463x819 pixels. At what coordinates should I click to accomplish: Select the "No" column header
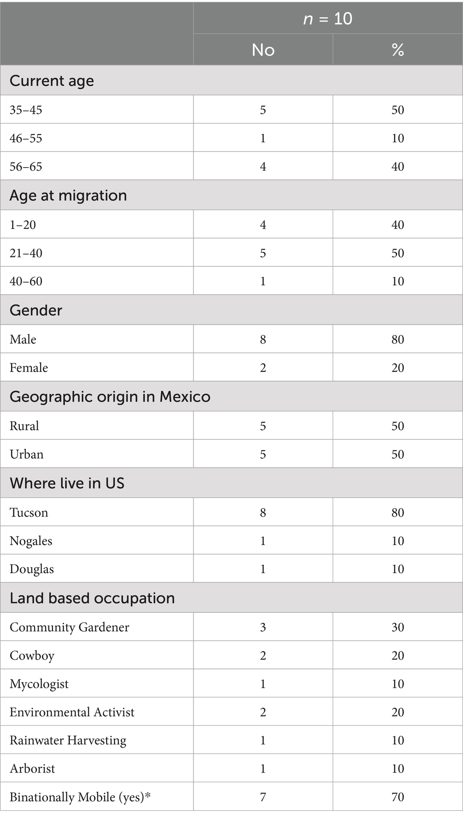pyautogui.click(x=263, y=50)
